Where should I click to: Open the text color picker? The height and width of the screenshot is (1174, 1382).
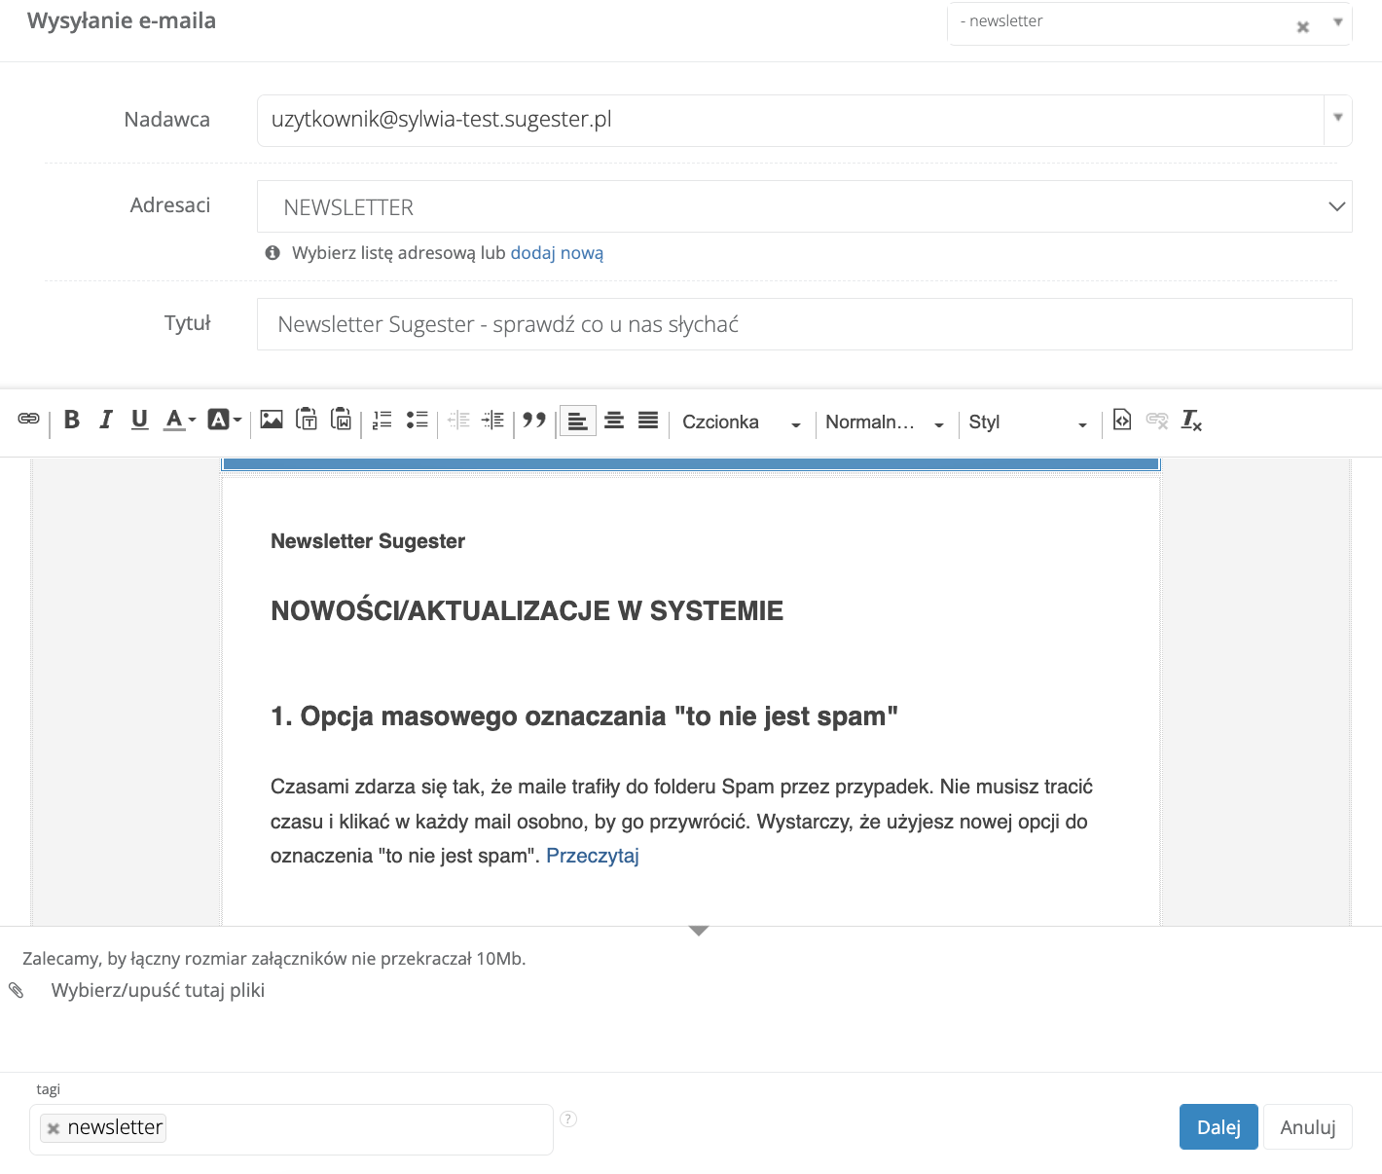(179, 420)
